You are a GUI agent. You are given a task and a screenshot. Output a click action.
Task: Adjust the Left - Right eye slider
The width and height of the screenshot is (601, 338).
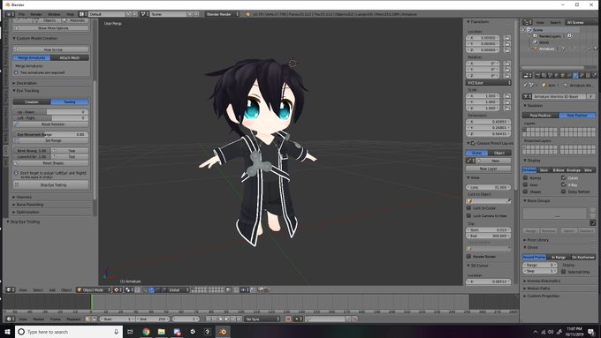click(x=51, y=118)
